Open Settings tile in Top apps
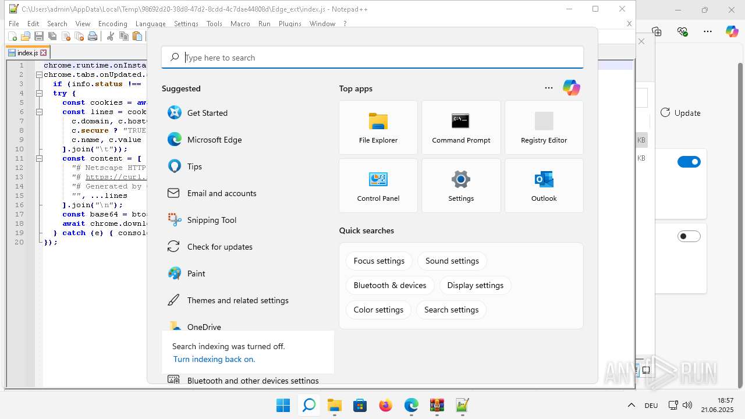 461,186
